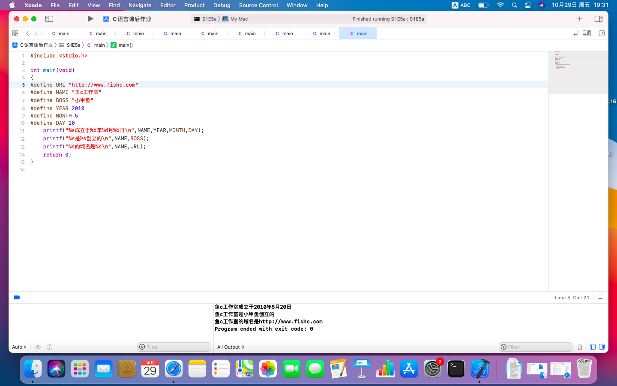This screenshot has width=617, height=386.
Task: Choose My Mac run destination
Action: 235,19
